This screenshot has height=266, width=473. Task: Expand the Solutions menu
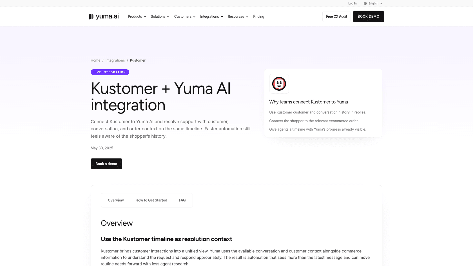tap(160, 17)
